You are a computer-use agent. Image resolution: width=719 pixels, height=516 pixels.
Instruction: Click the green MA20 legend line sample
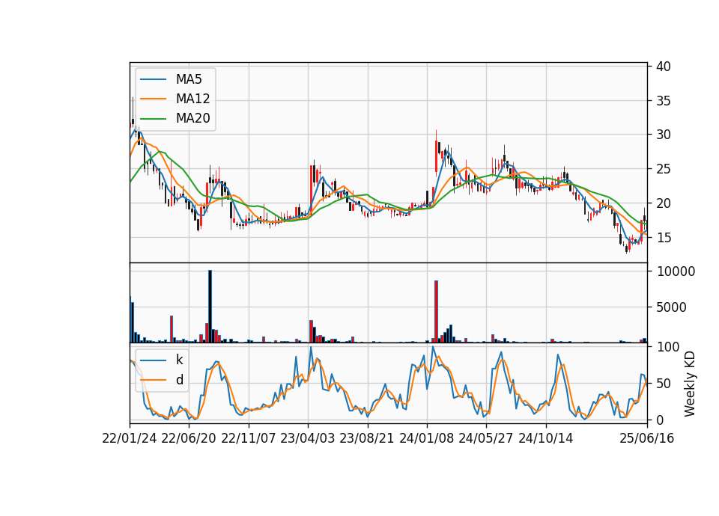pos(153,119)
